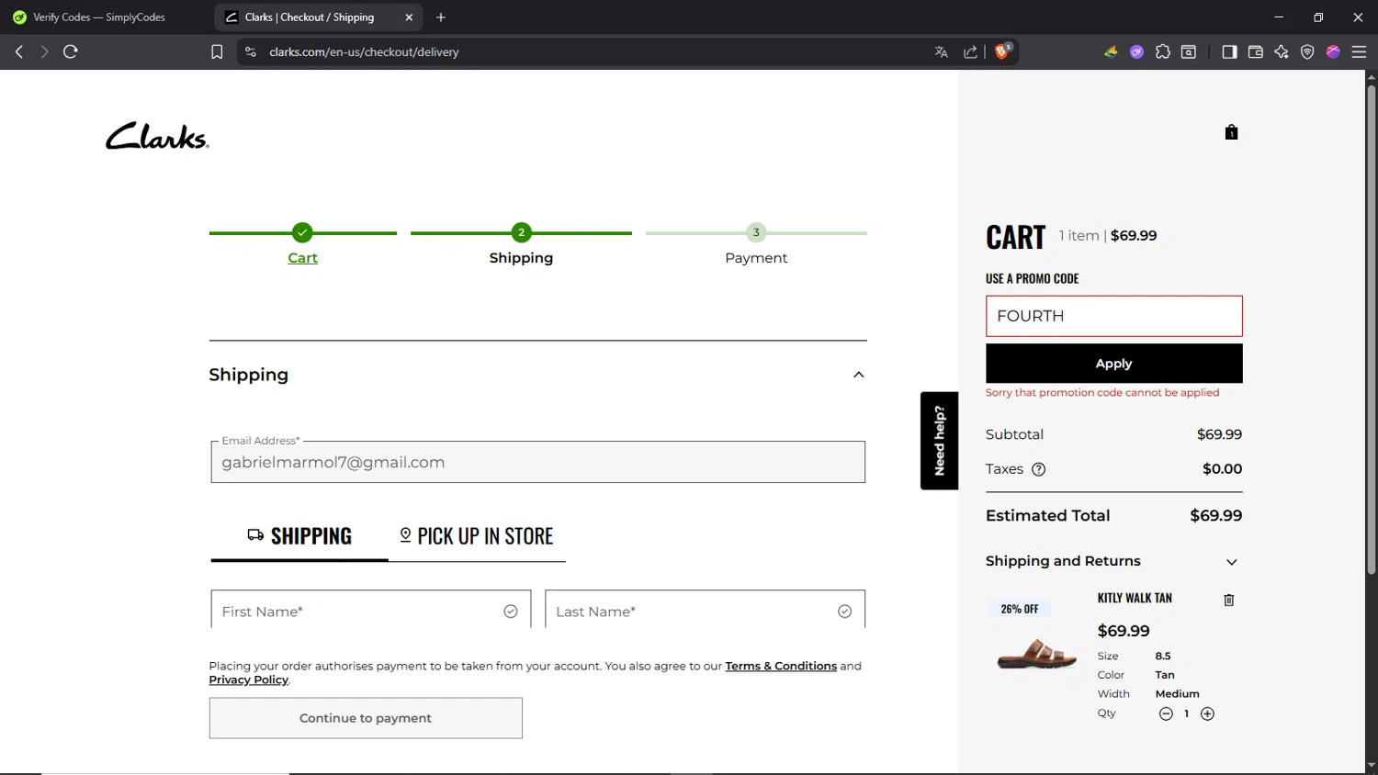Click the share page icon
This screenshot has width=1378, height=775.
point(970,52)
